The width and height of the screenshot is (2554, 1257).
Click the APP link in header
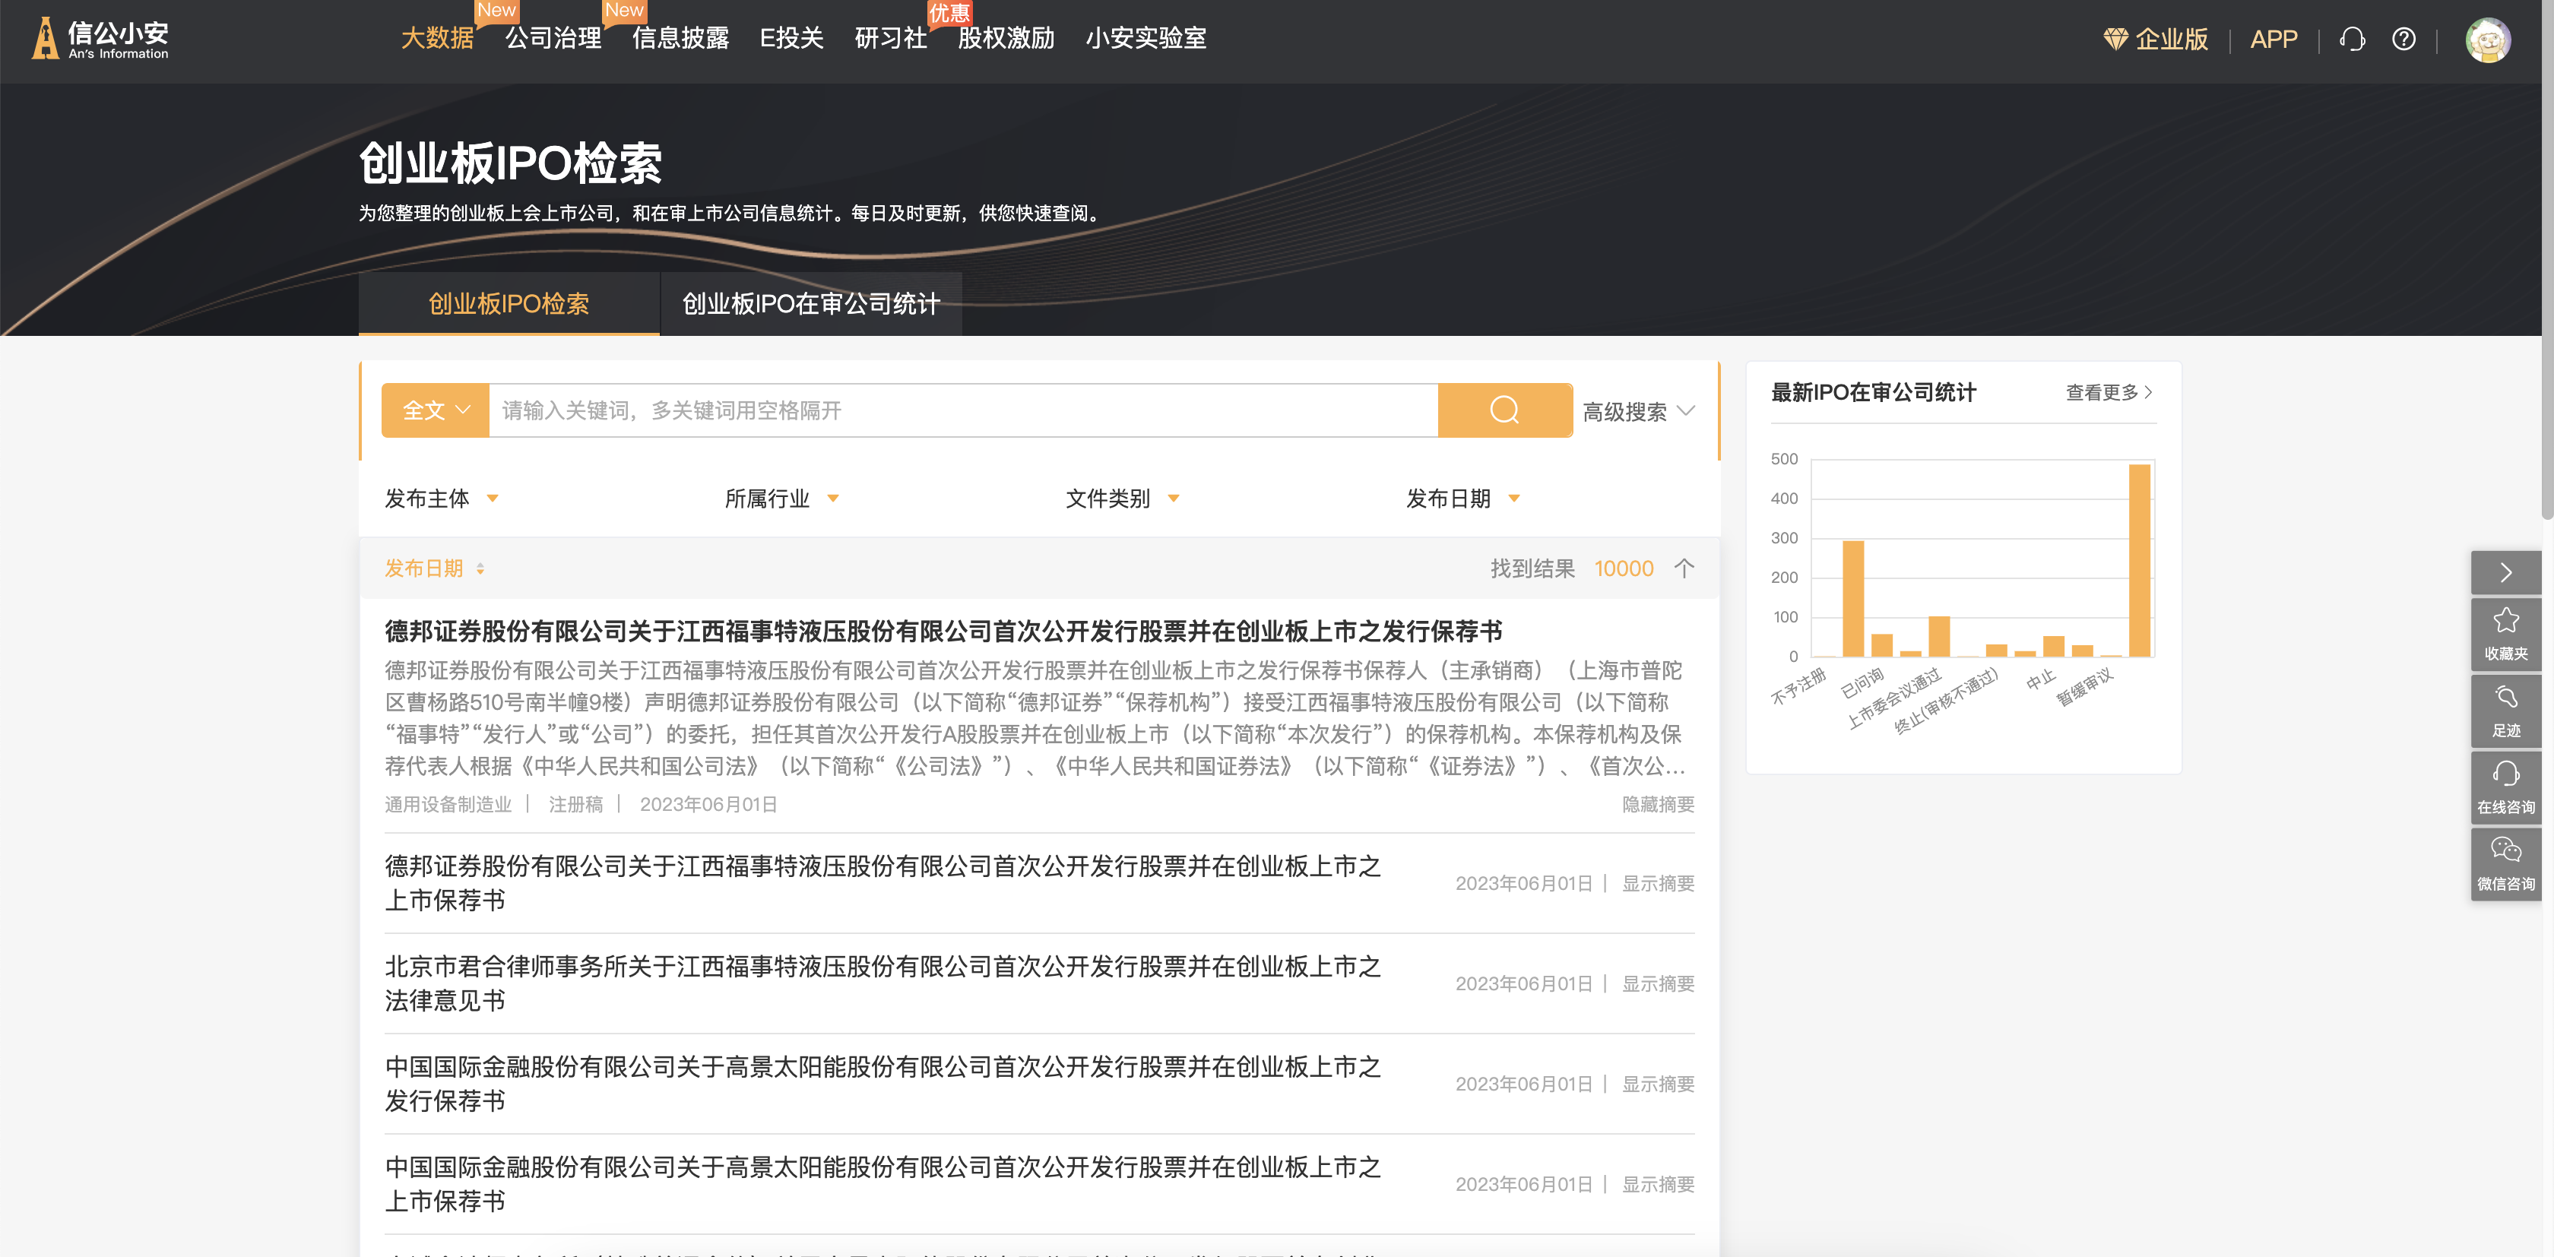point(2274,40)
